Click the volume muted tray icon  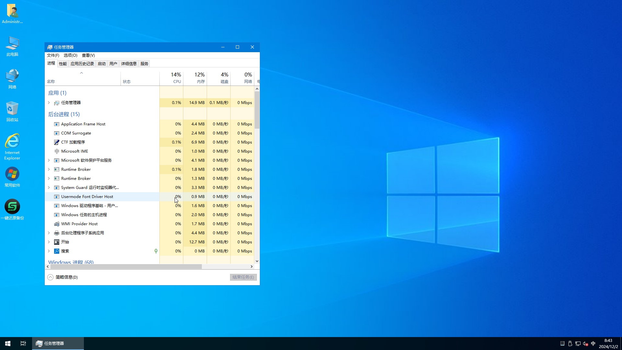[585, 344]
